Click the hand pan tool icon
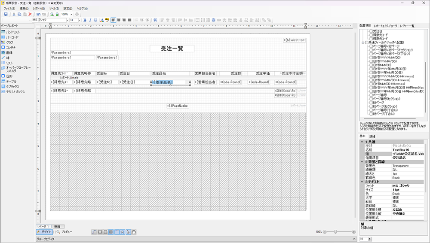Image resolution: width=430 pixels, height=243 pixels. pos(134,232)
